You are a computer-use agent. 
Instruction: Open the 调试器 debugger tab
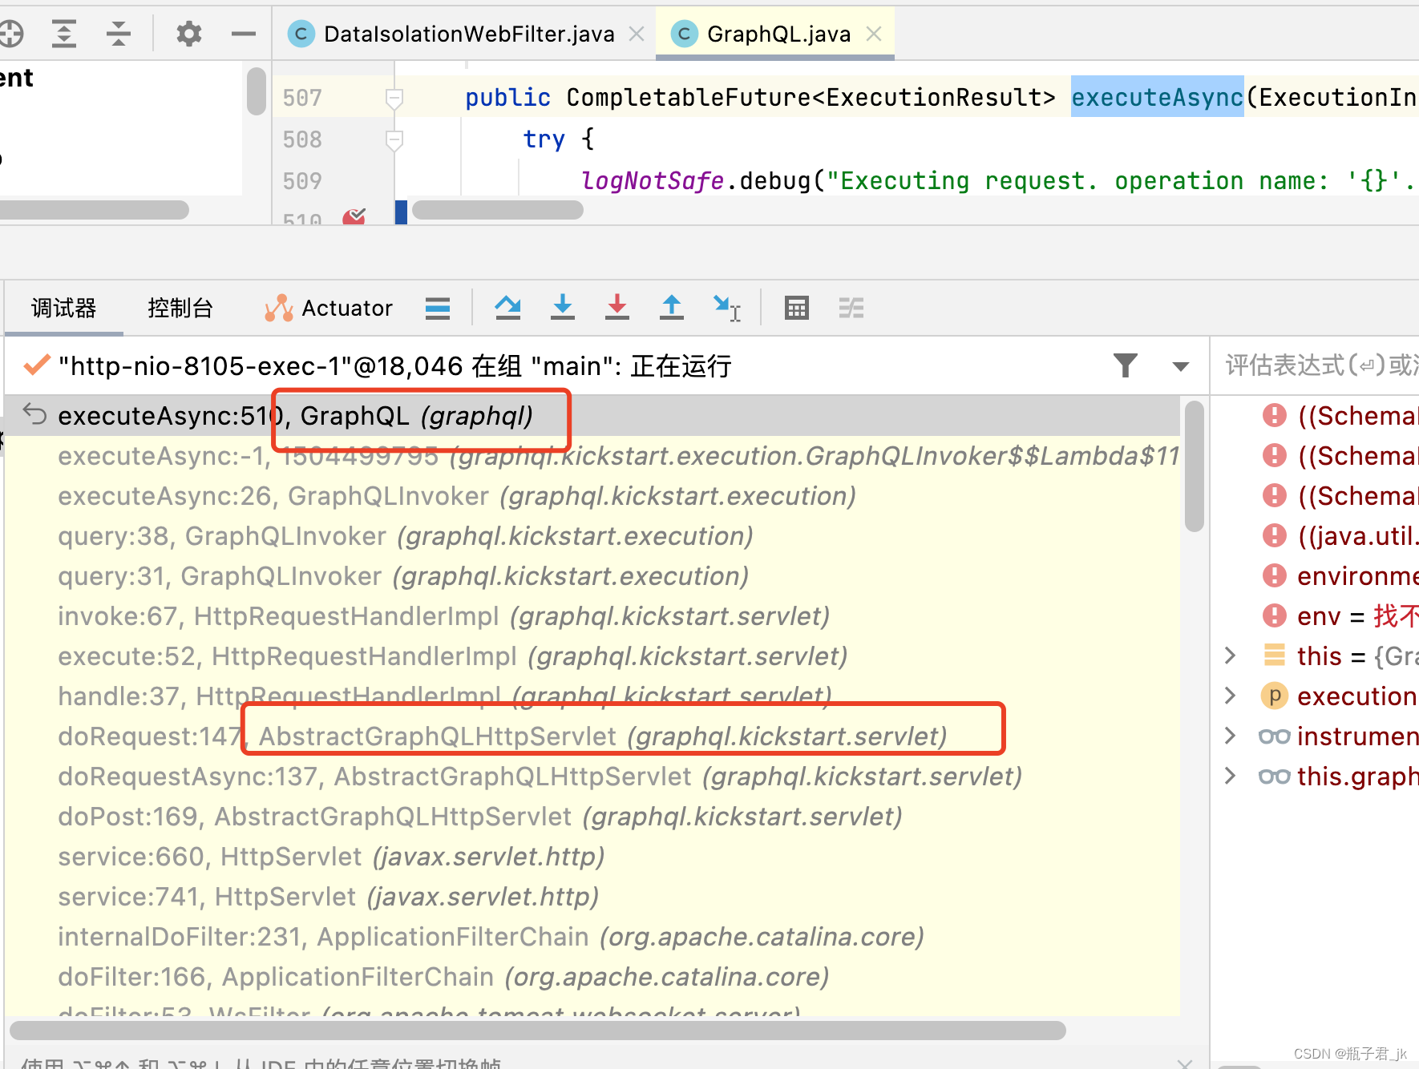tap(63, 308)
